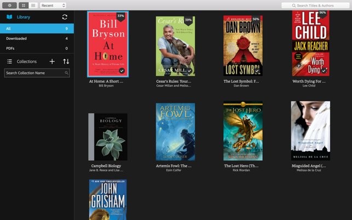
Task: Focus the Search Titles & Authors field
Action: [315, 5]
